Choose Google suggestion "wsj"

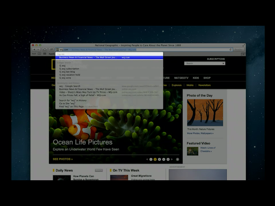click(109, 66)
